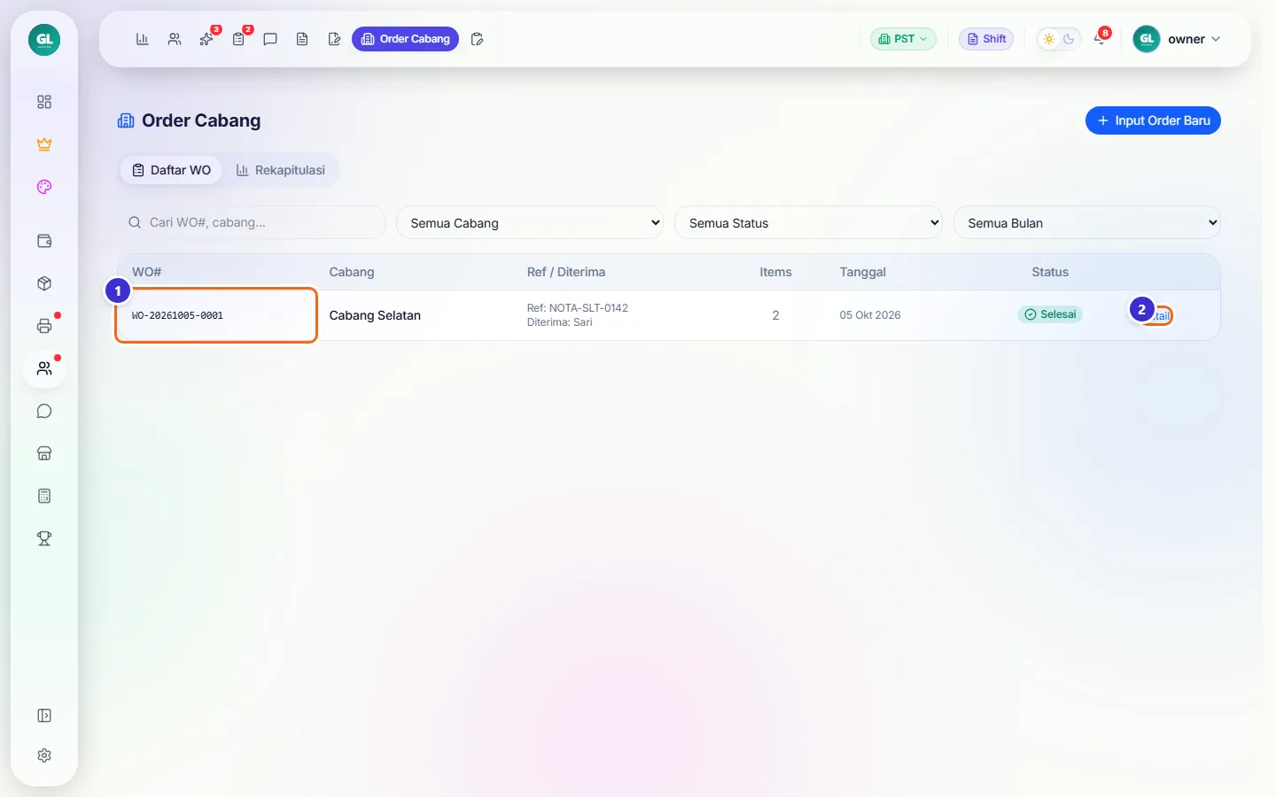The width and height of the screenshot is (1276, 797).
Task: Switch to the Daftar WO tab
Action: (172, 170)
